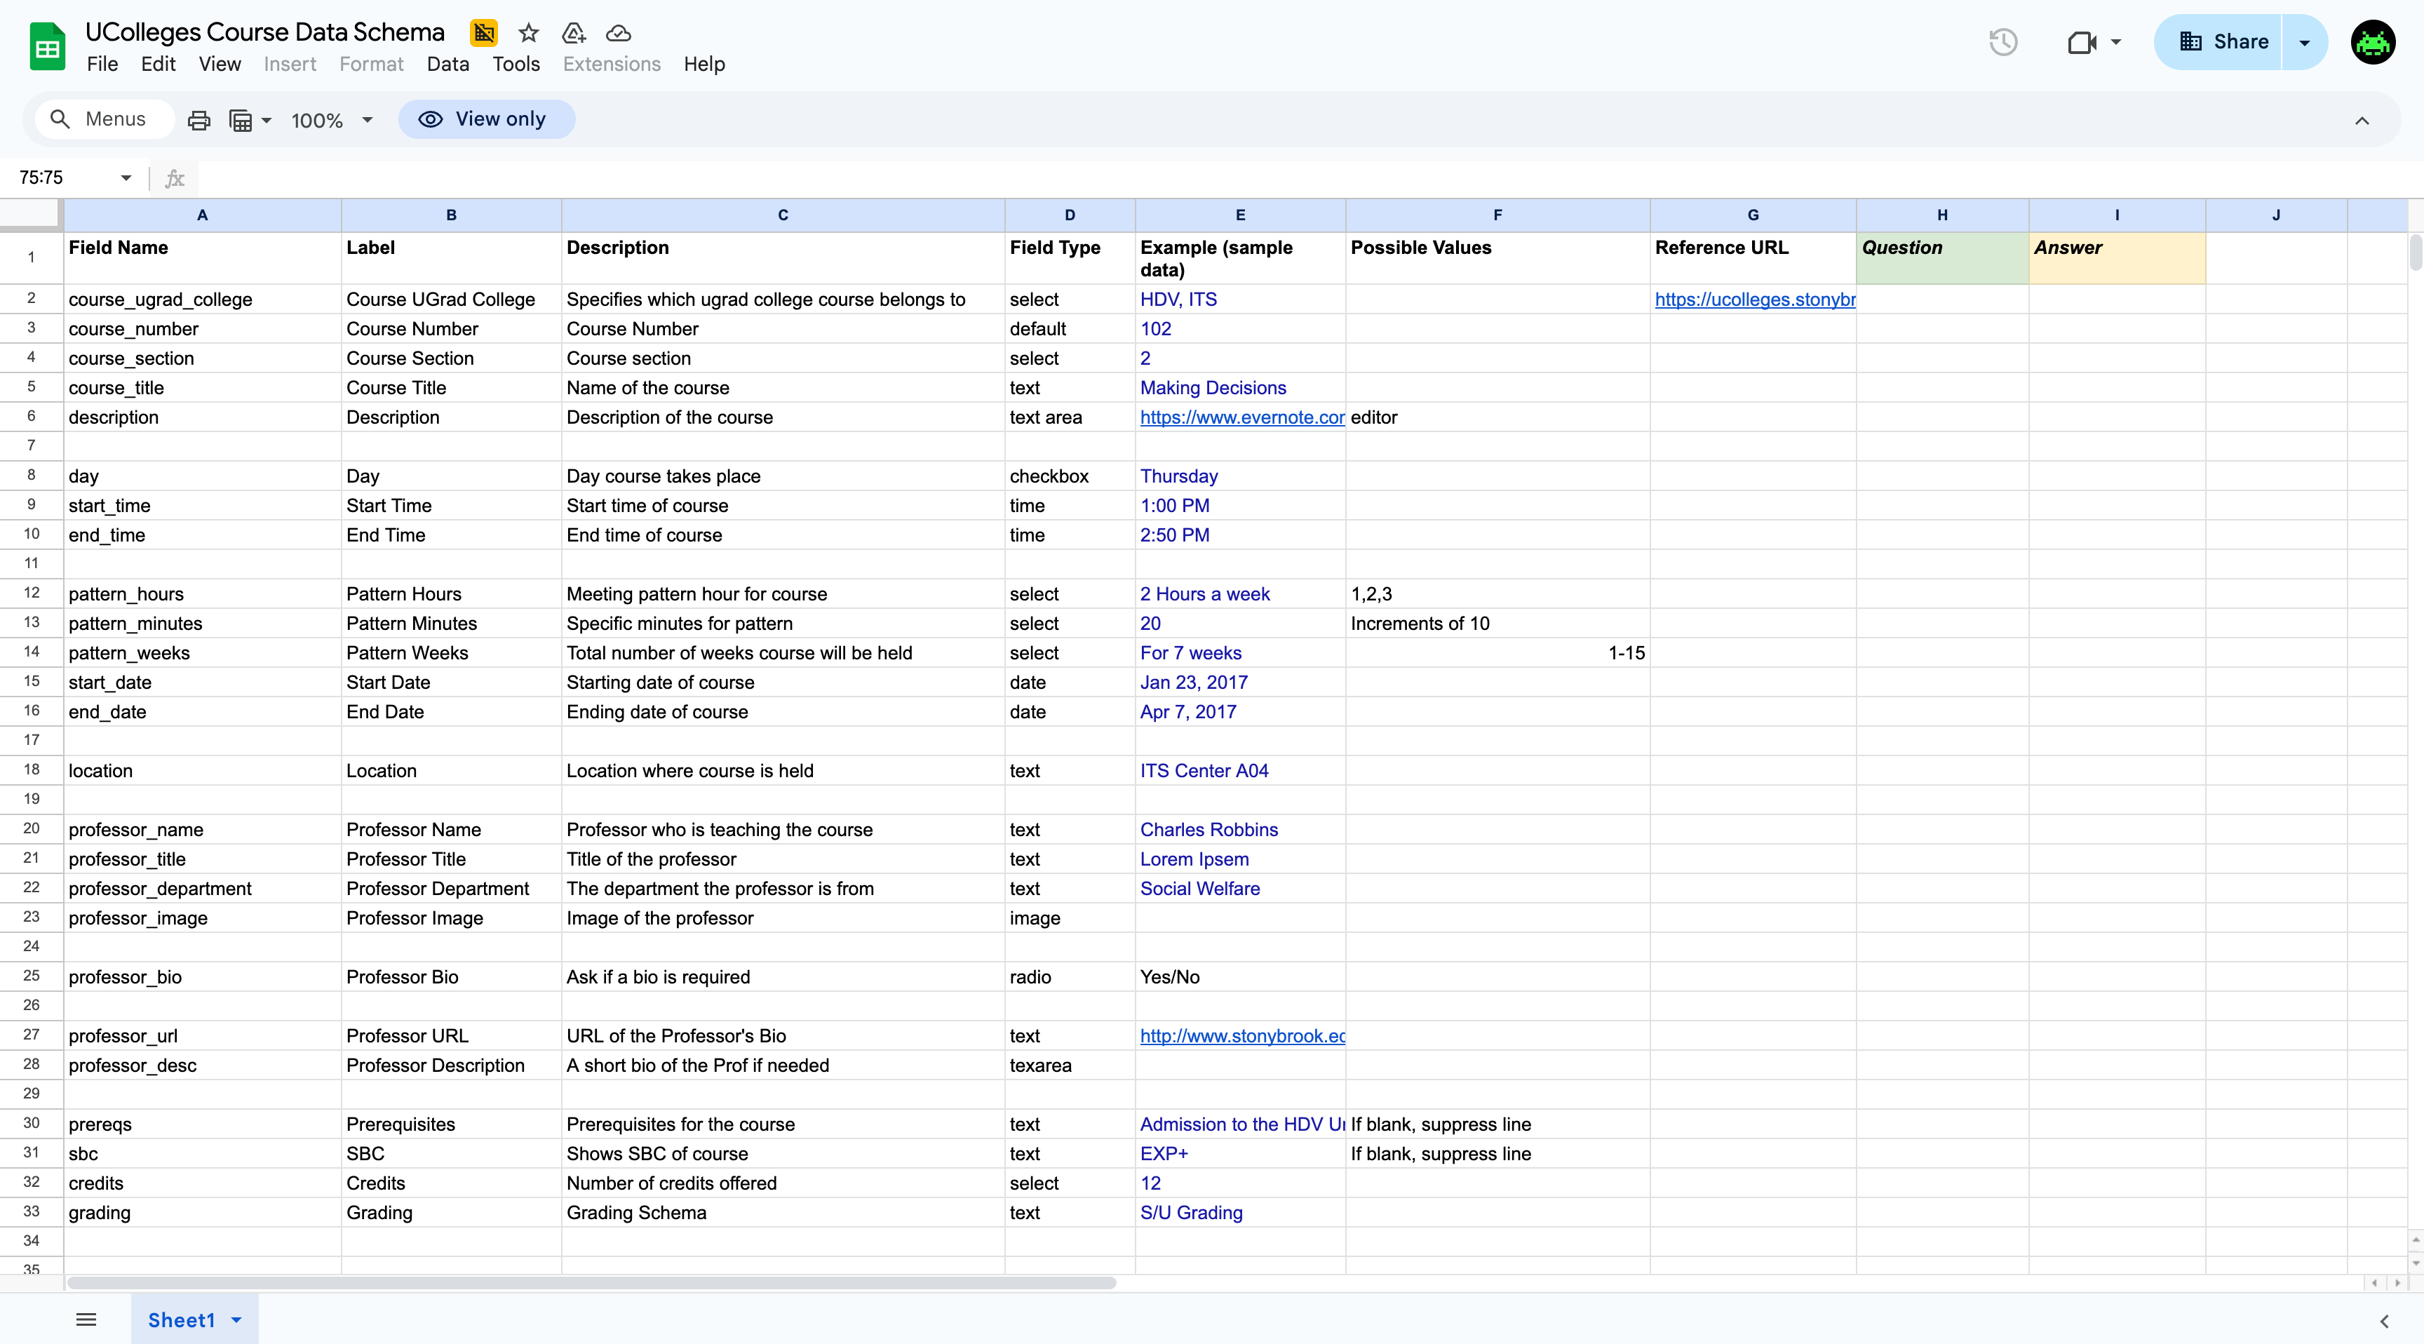2424x1344 pixels.
Task: Select the cell EXP+
Action: [1240, 1154]
